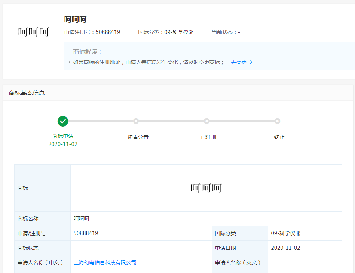Click the green checkmark step icon
Image resolution: width=355 pixels, height=273 pixels.
pos(63,121)
